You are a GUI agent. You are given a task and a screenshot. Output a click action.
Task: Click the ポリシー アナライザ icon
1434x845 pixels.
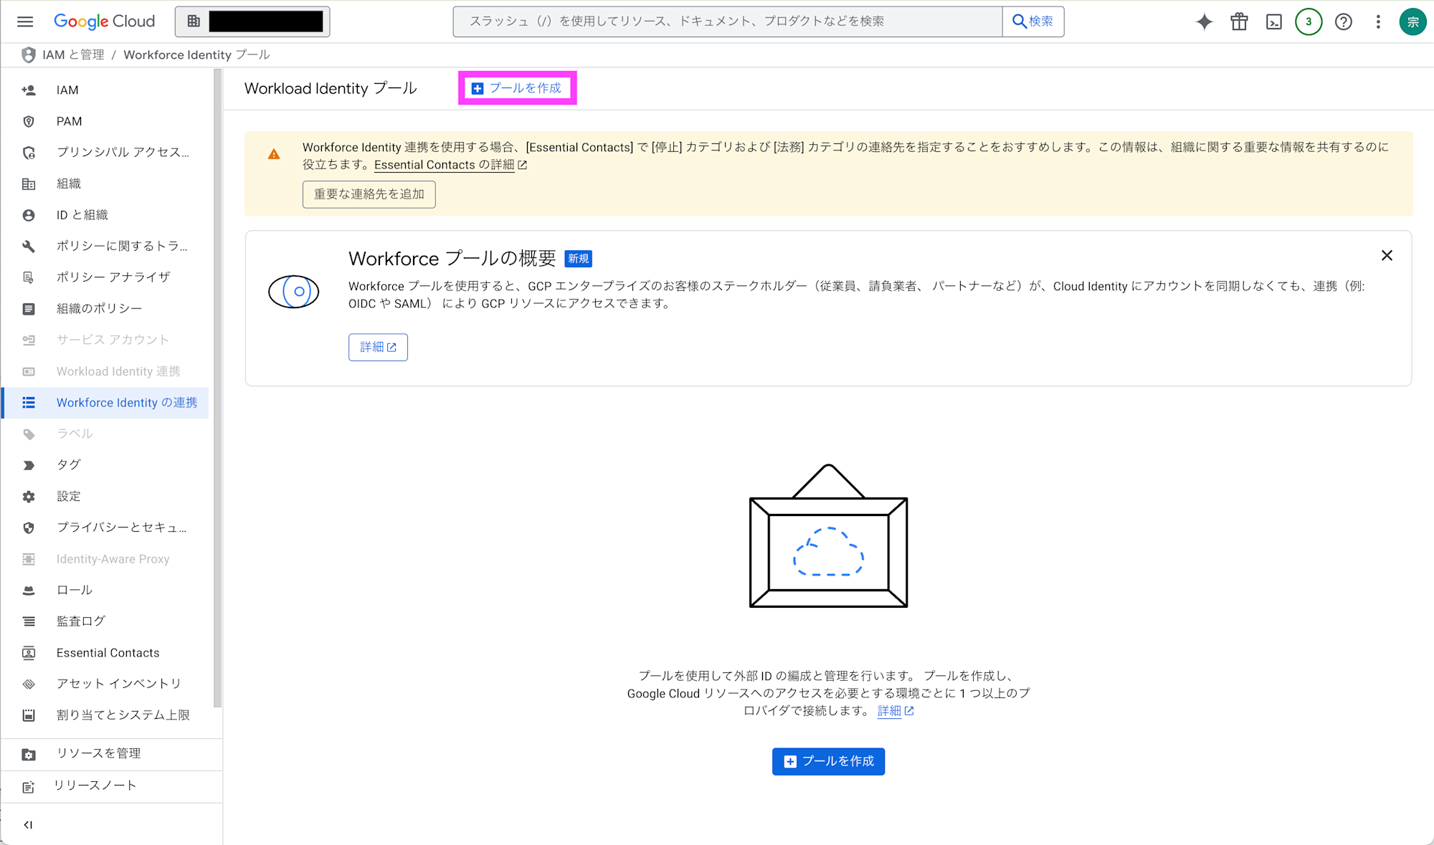tap(29, 277)
